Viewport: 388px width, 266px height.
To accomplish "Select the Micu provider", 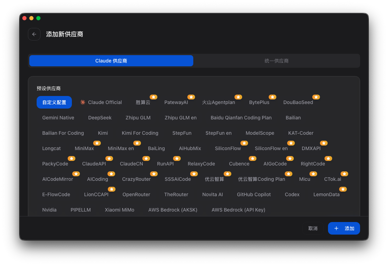I will pyautogui.click(x=305, y=179).
